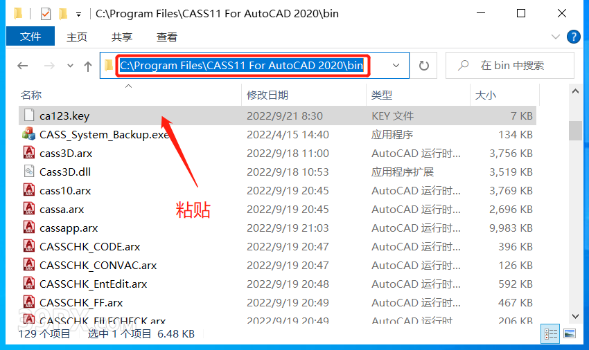Click the file name cass10.arx
Viewport: 589px width, 350px height.
pyautogui.click(x=65, y=191)
